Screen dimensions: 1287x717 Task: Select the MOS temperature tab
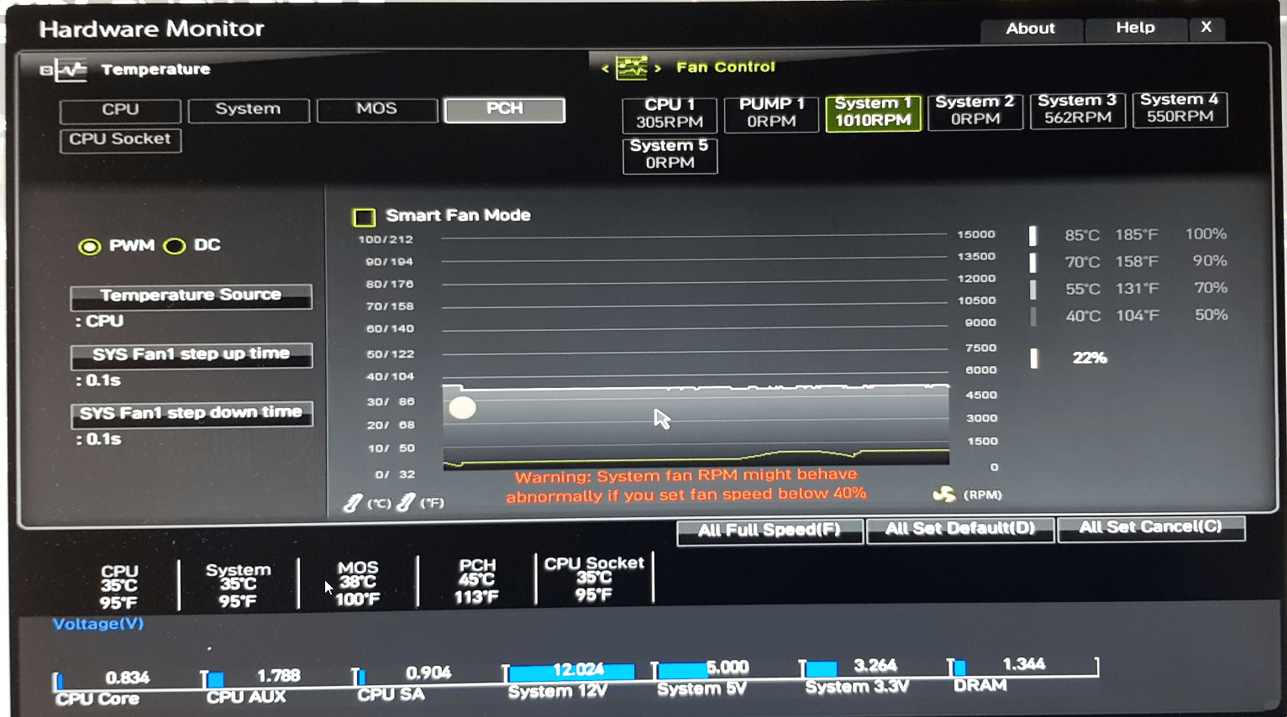[377, 109]
